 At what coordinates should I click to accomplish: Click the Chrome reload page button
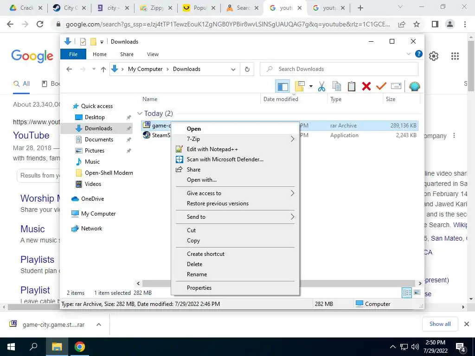[x=40, y=24]
